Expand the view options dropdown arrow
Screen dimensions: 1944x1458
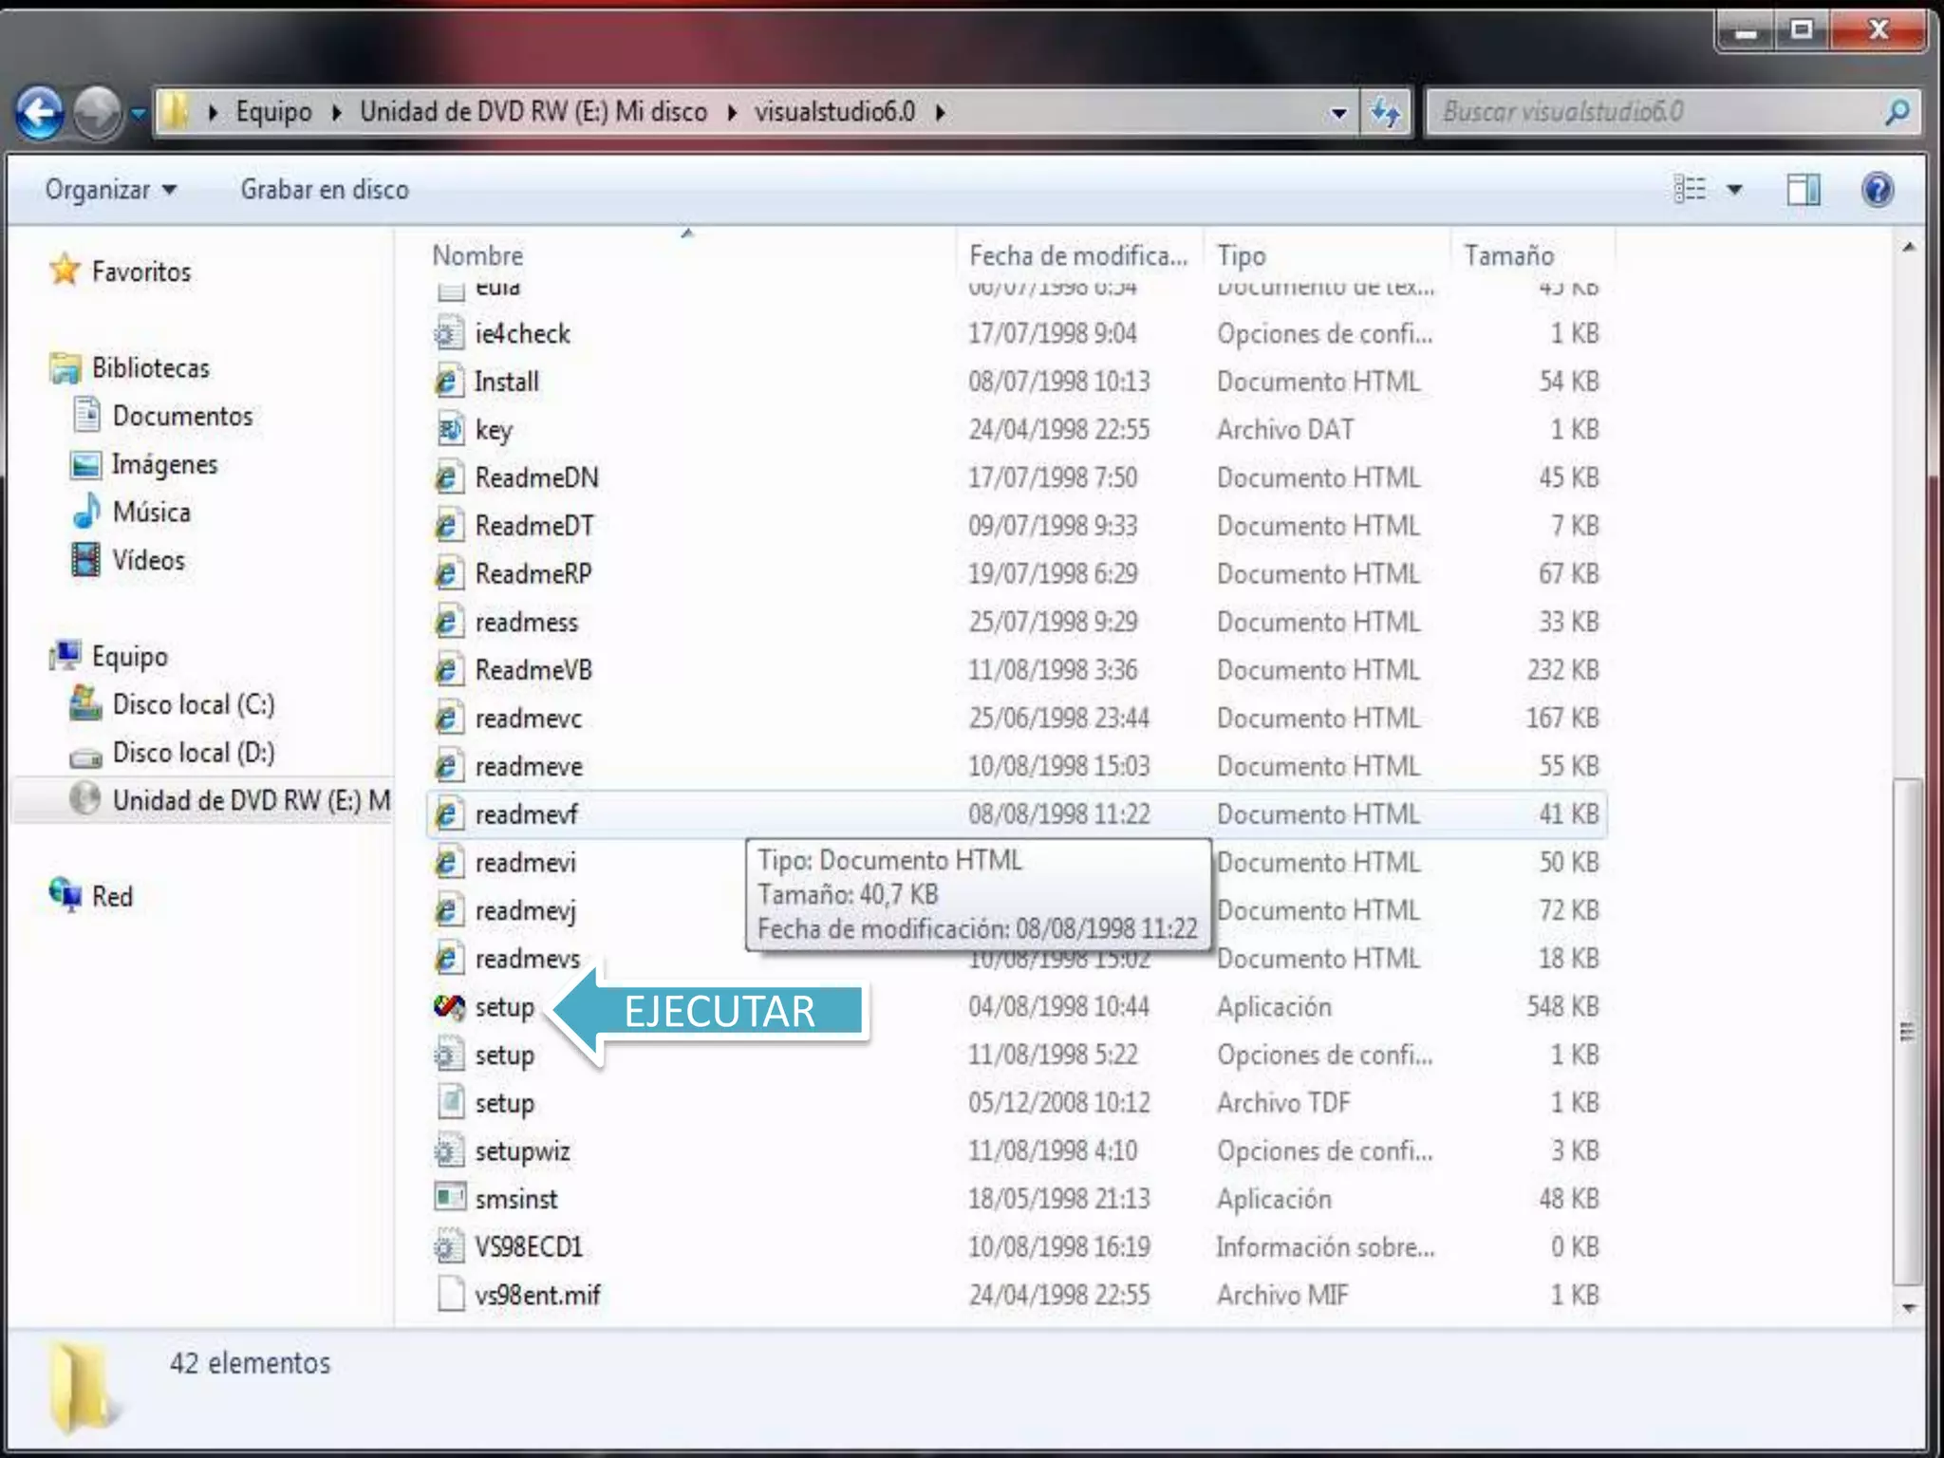point(1734,190)
